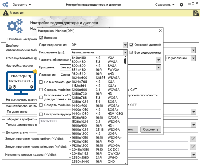The width and height of the screenshot is (200, 165).
Task: Click the edit icon next to primusun field
Action: (192, 147)
